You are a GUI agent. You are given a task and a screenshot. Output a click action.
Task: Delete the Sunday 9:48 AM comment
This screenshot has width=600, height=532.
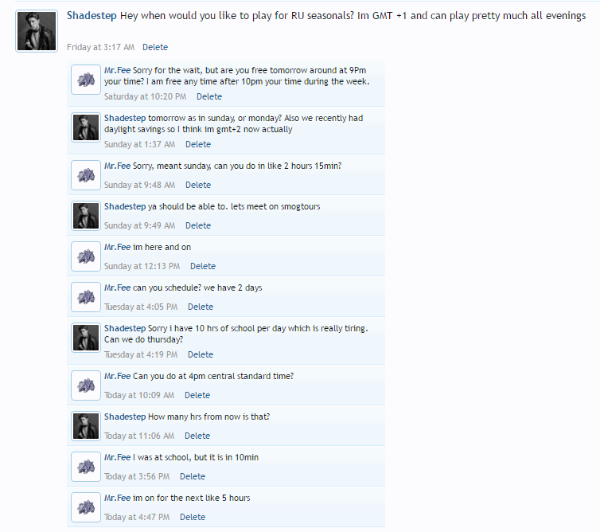pos(198,185)
